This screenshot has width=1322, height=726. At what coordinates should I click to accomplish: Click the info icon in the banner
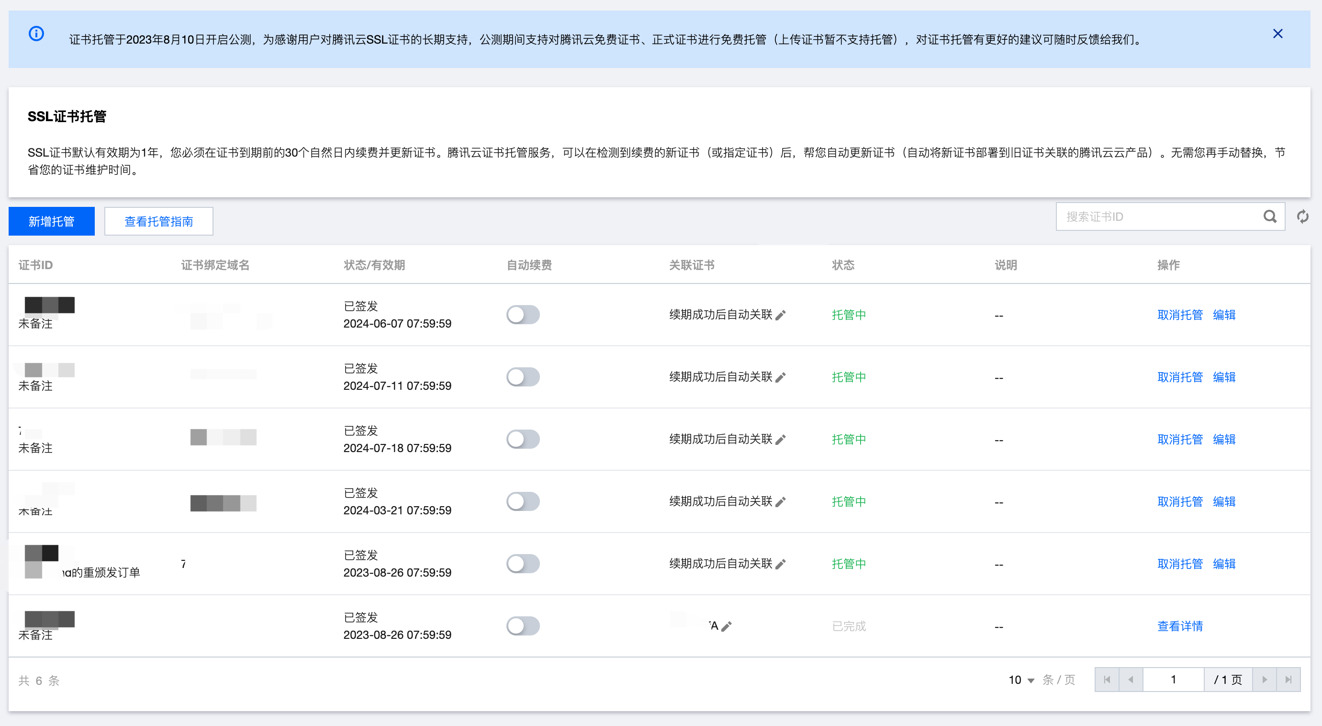click(x=36, y=34)
